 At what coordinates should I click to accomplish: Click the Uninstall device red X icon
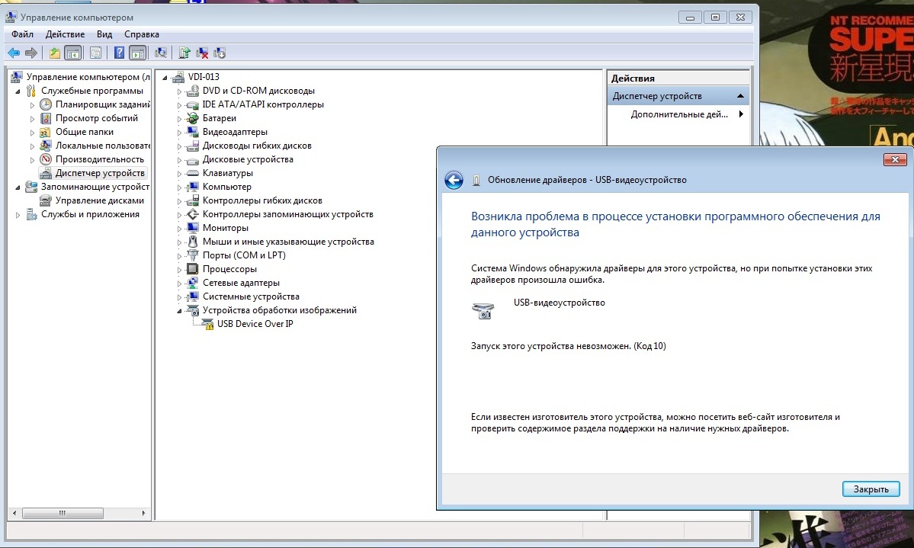click(202, 53)
